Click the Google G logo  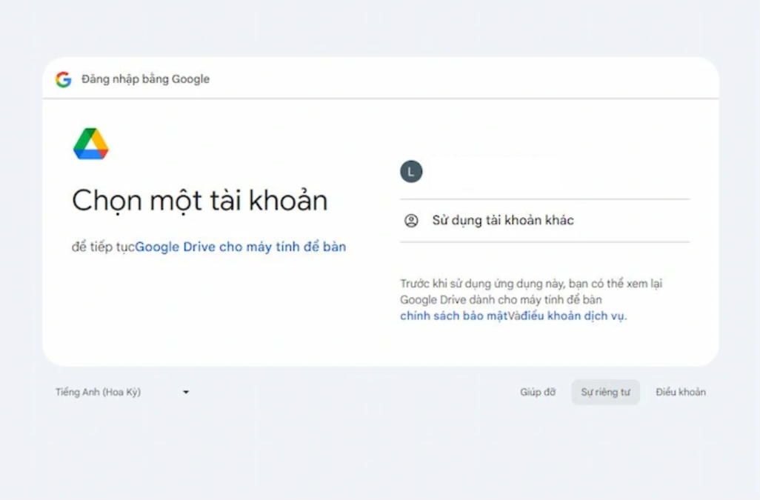[x=64, y=79]
